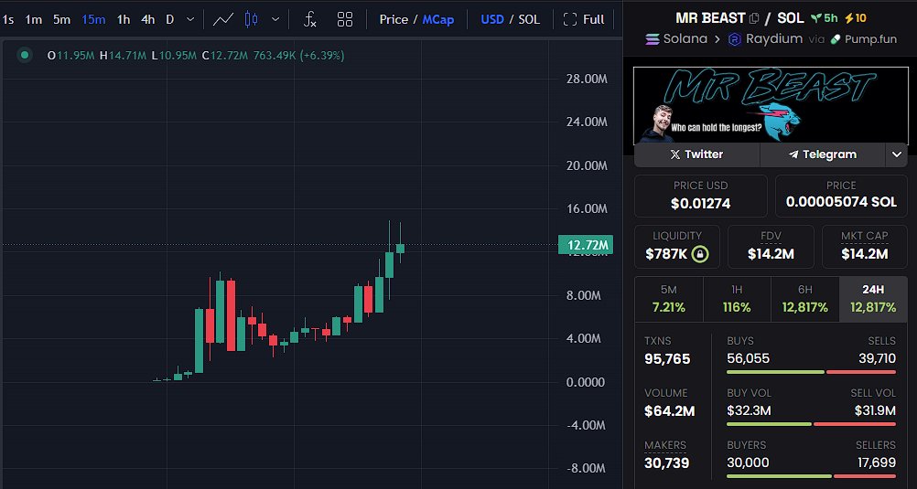
Task: Click the green buys ratio bar
Action: (x=775, y=372)
